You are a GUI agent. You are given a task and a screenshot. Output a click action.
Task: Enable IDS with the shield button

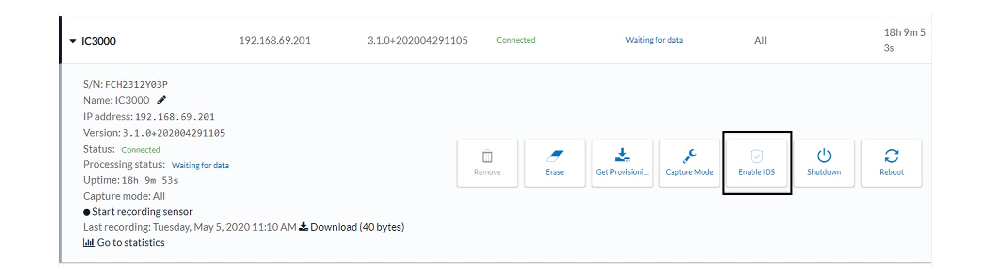coord(756,163)
